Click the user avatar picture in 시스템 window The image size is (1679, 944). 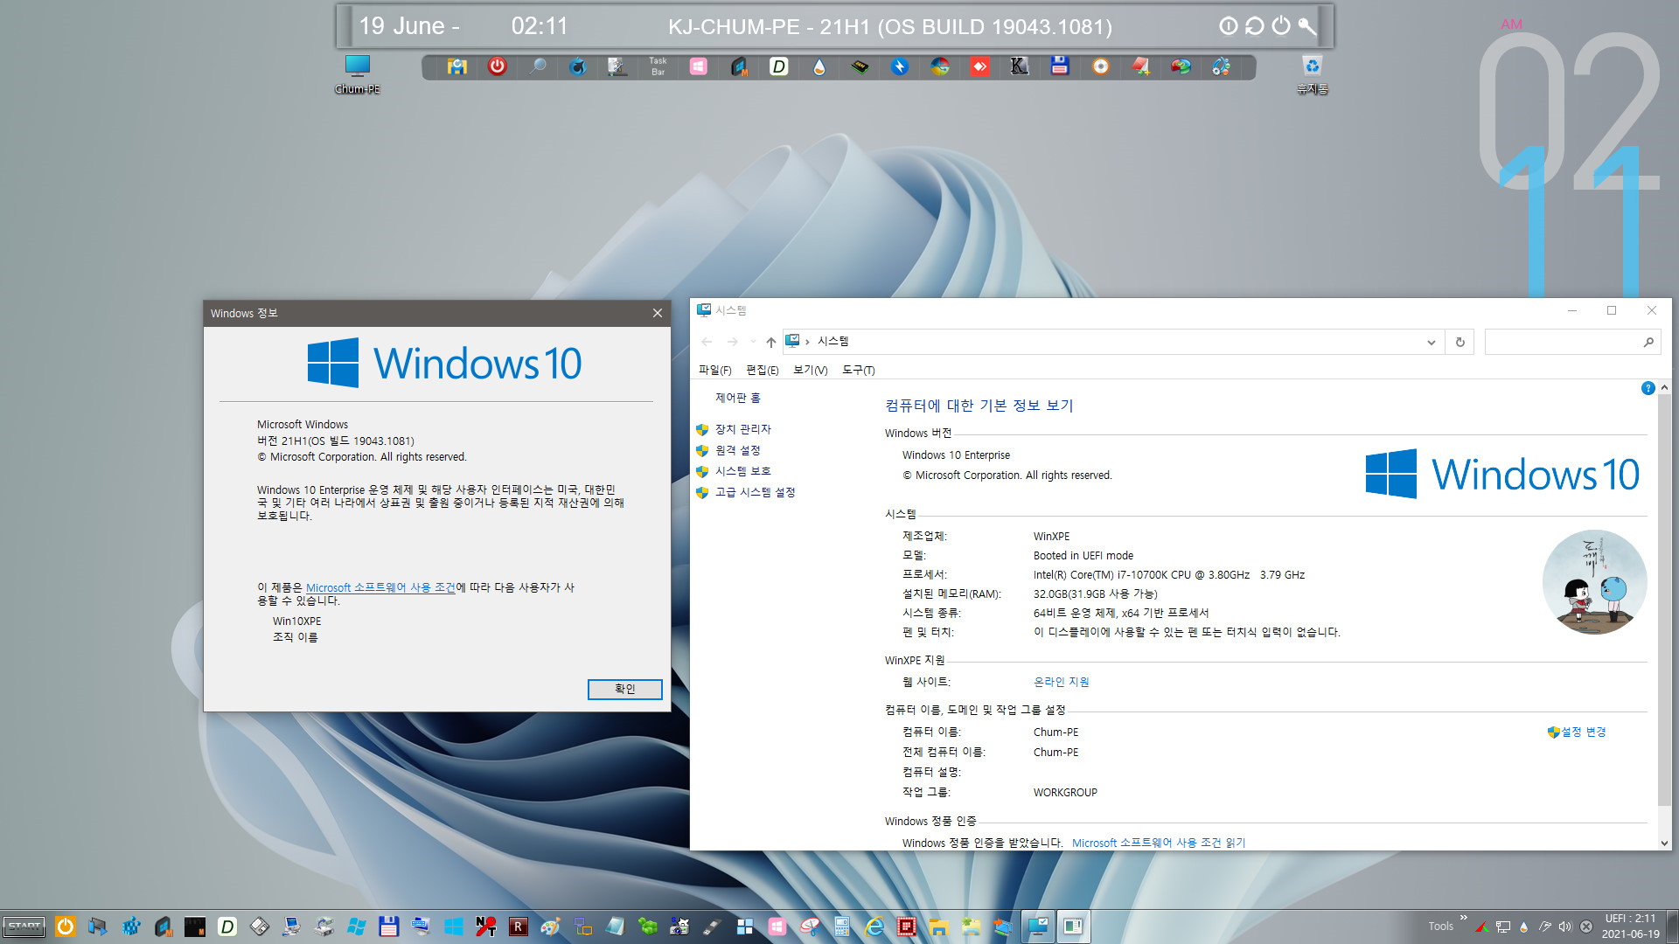coord(1594,582)
